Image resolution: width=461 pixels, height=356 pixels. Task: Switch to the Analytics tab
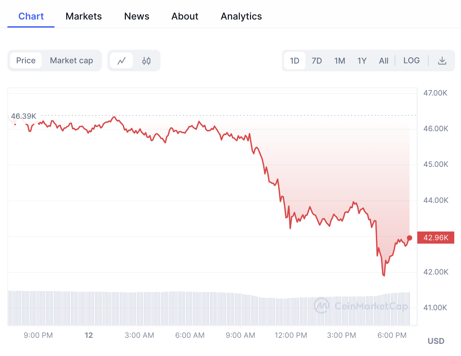point(241,16)
